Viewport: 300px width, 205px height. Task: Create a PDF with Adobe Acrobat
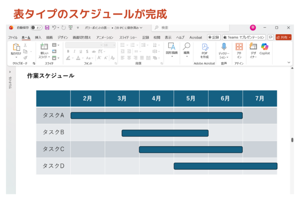(x=205, y=51)
